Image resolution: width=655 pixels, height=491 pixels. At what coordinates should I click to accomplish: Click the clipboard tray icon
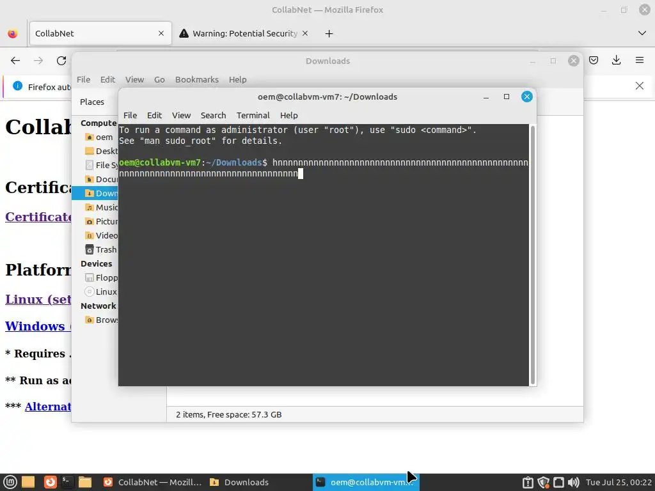click(528, 482)
